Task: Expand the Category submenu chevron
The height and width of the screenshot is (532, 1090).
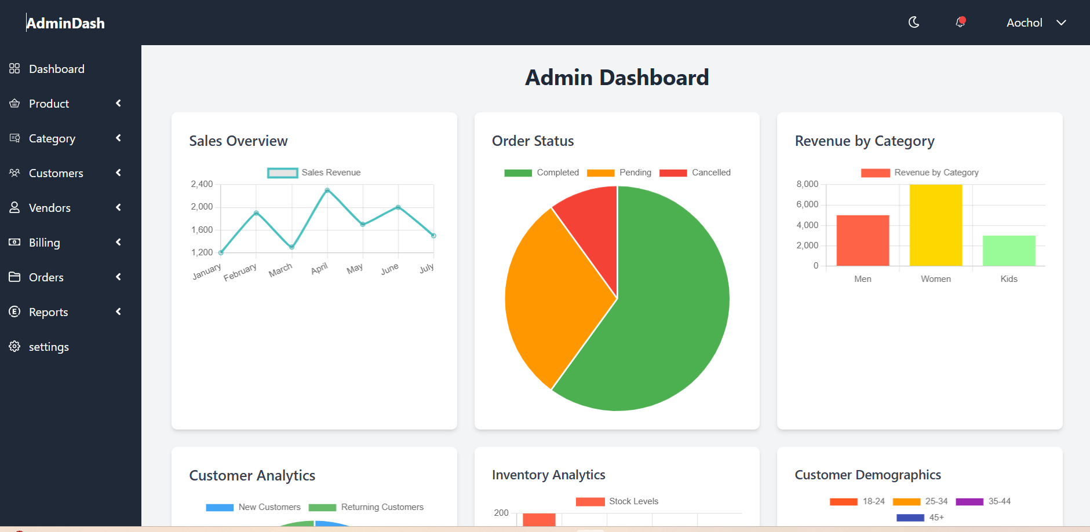Action: tap(119, 138)
